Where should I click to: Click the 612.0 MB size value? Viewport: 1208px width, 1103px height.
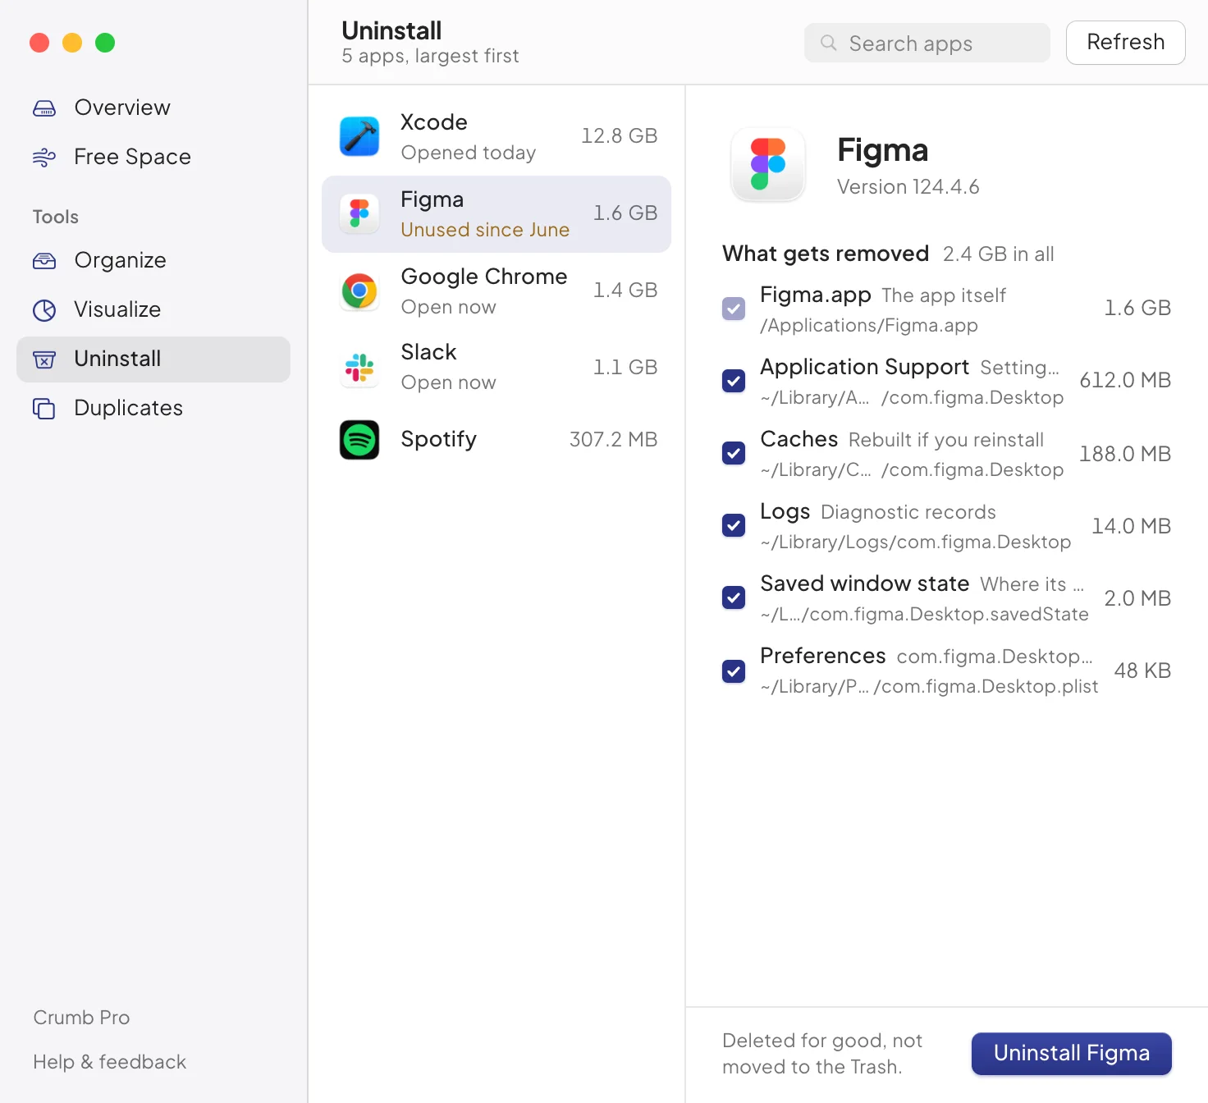pos(1125,381)
